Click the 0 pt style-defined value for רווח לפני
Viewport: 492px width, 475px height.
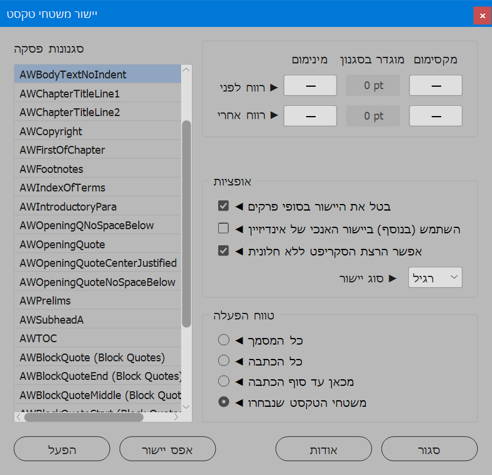373,85
